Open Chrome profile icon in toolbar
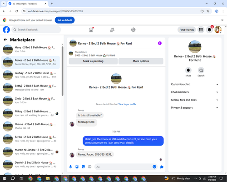Screen dimensions: 227x182 click(x=217, y=11)
